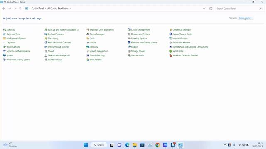Click the Date and Time icon

5,34
